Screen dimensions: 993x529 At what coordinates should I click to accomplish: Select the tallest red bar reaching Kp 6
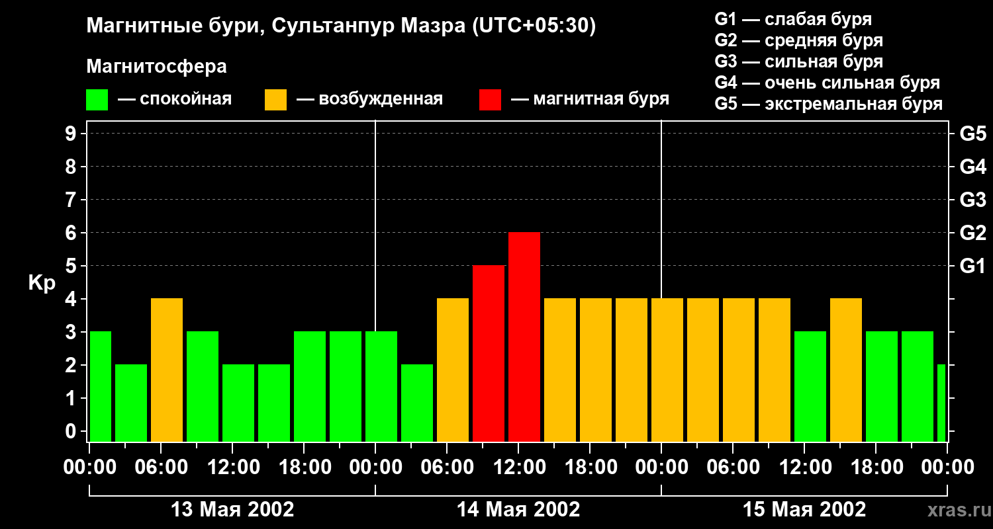[524, 337]
